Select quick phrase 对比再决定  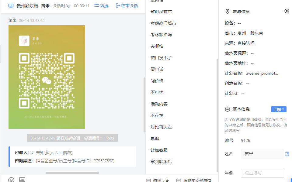coord(161,127)
